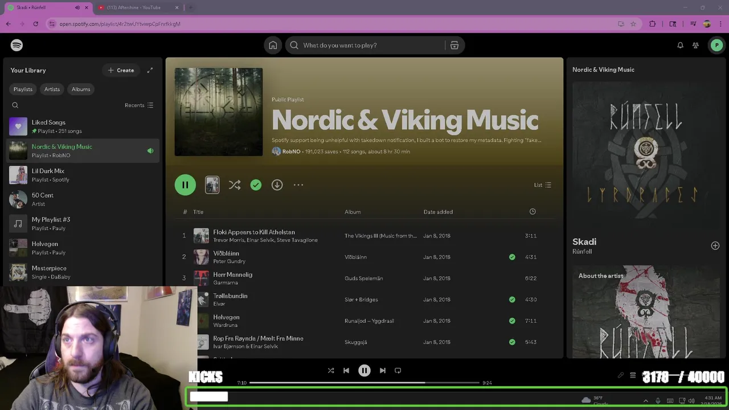Open the Create menu in library
Image resolution: width=729 pixels, height=410 pixels.
[x=121, y=70]
